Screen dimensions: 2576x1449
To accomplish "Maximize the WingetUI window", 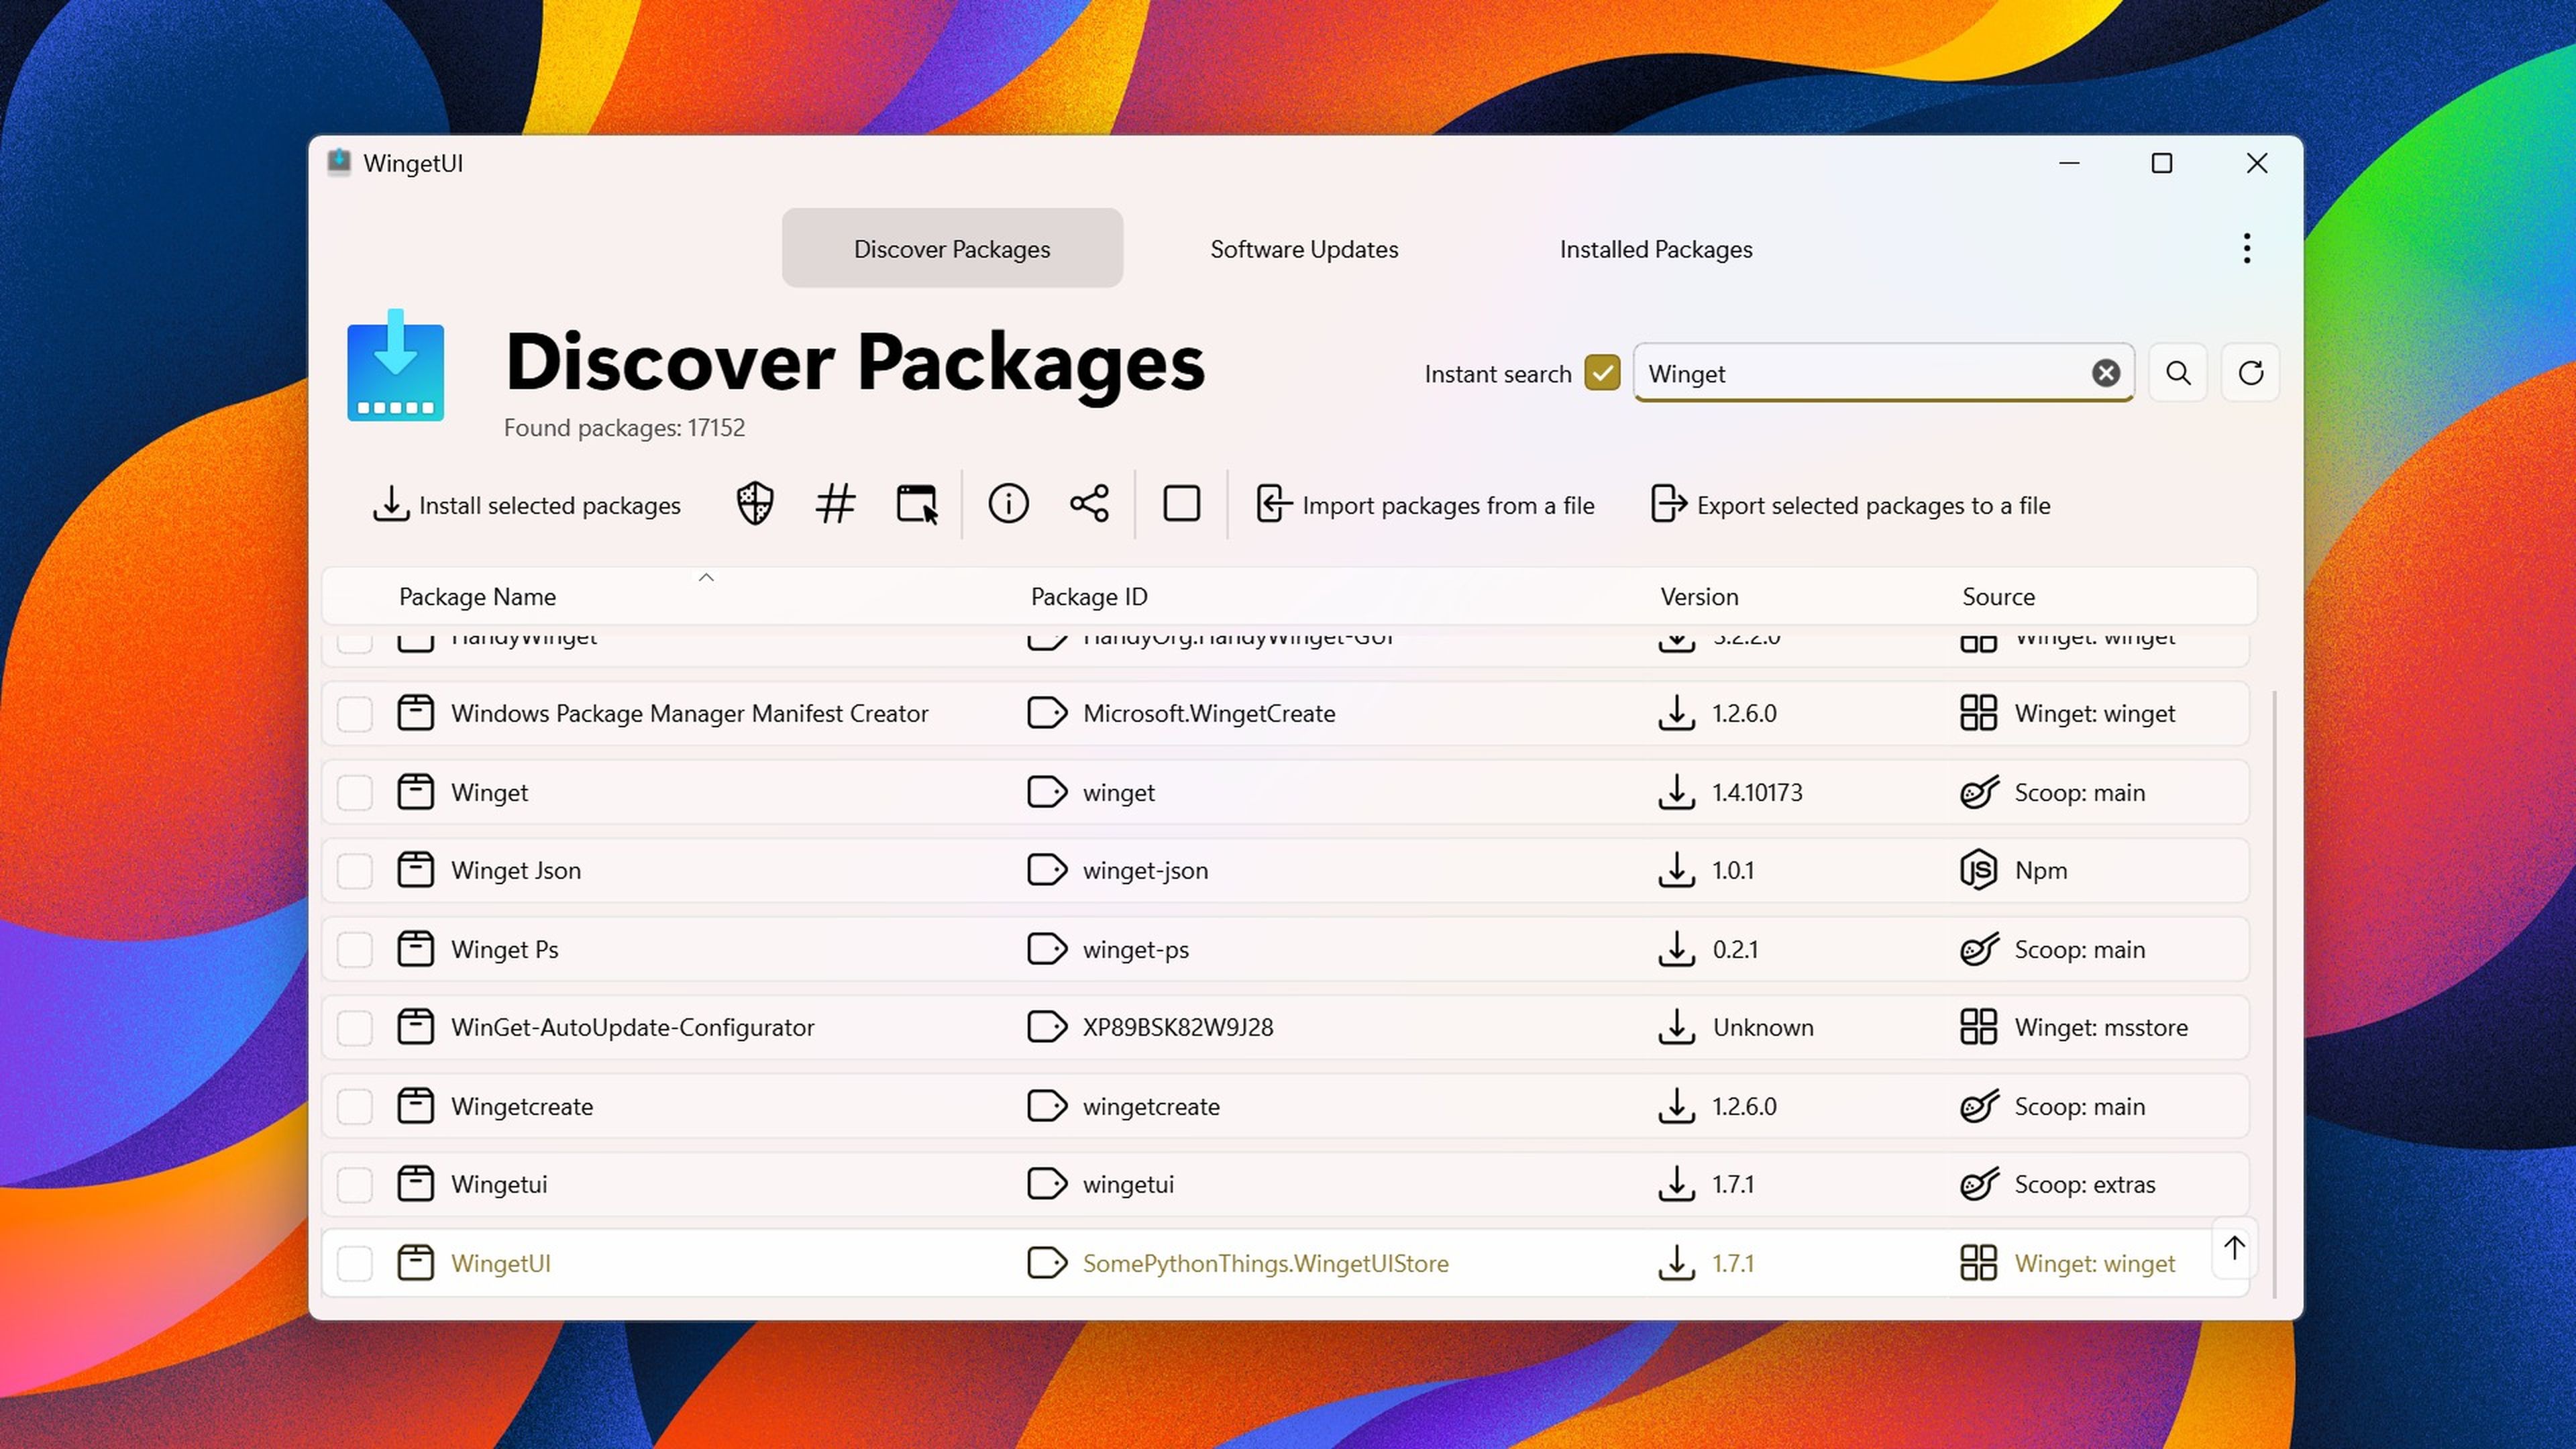I will (x=2161, y=163).
